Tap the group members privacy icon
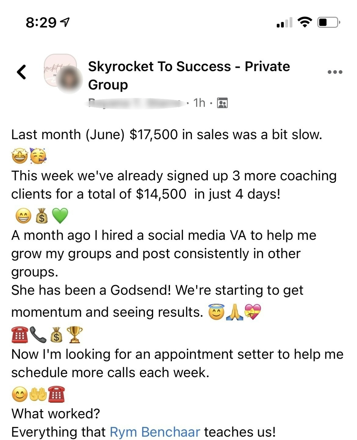 [222, 103]
